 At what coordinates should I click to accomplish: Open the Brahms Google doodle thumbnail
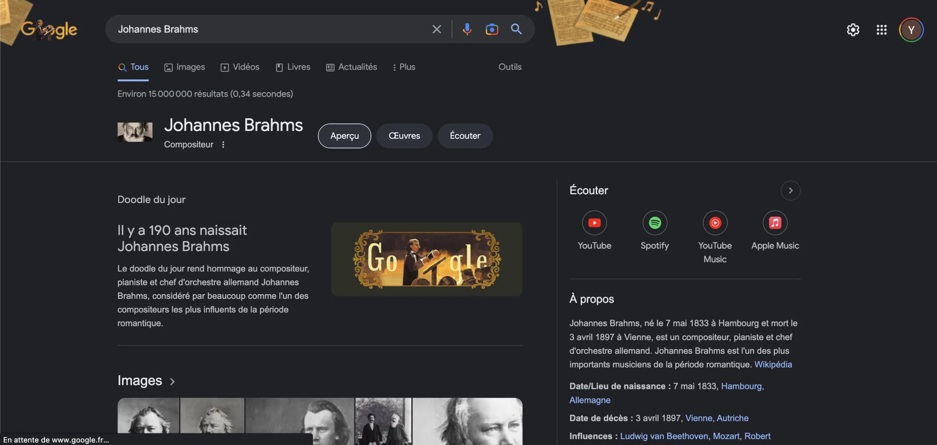(x=426, y=259)
